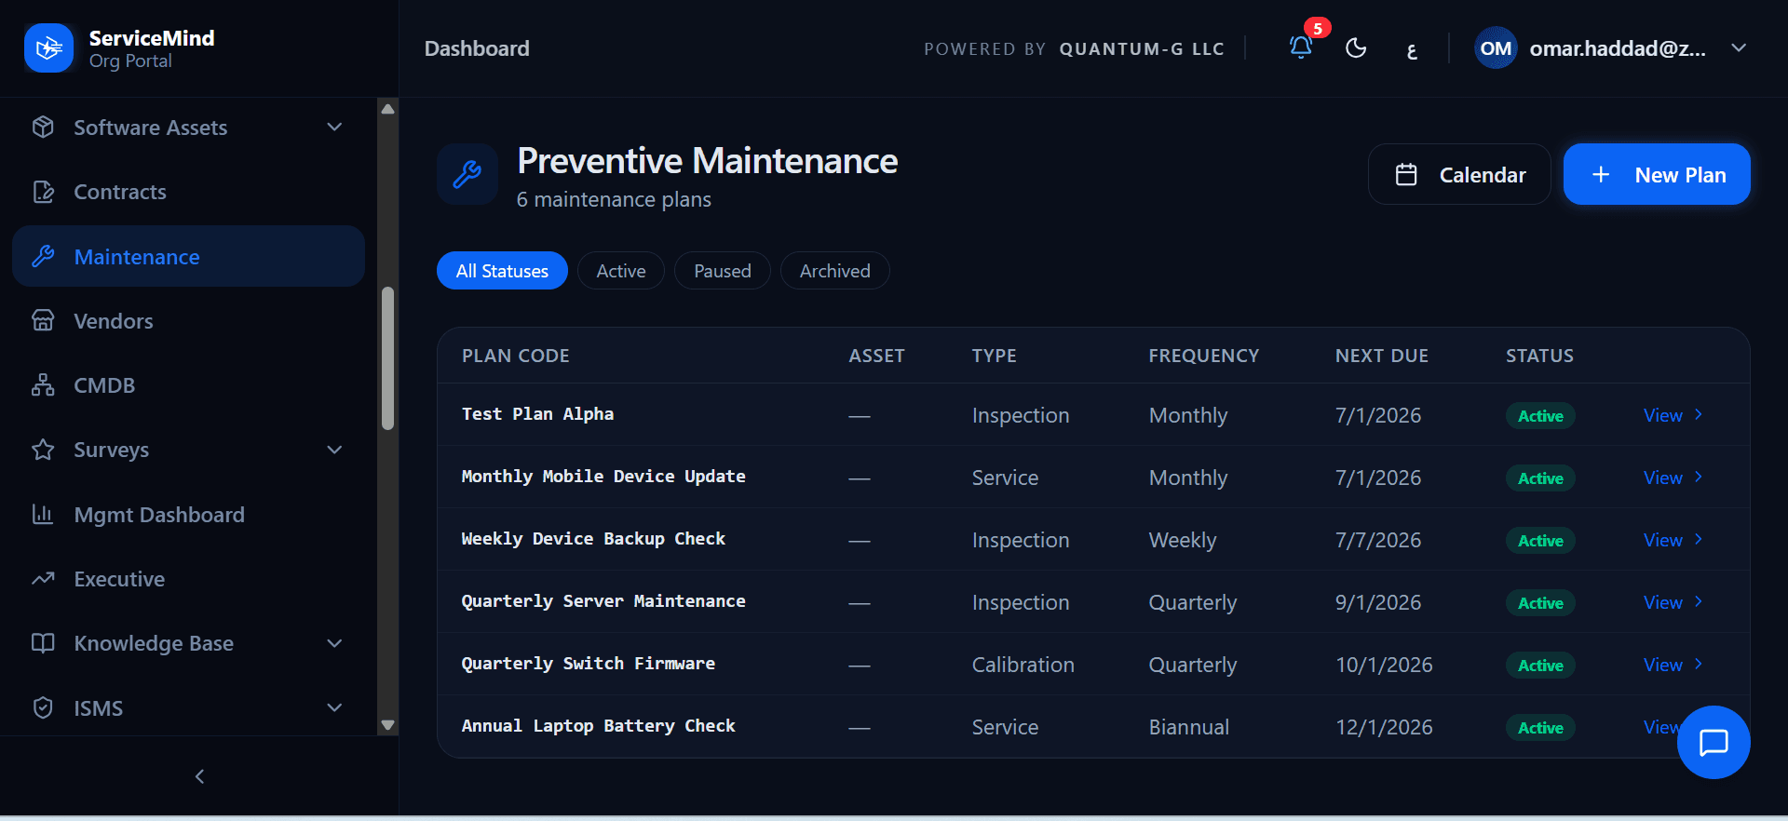Viewport: 1788px width, 821px height.
Task: Click Monthly Mobile Device Update name
Action: (x=603, y=477)
